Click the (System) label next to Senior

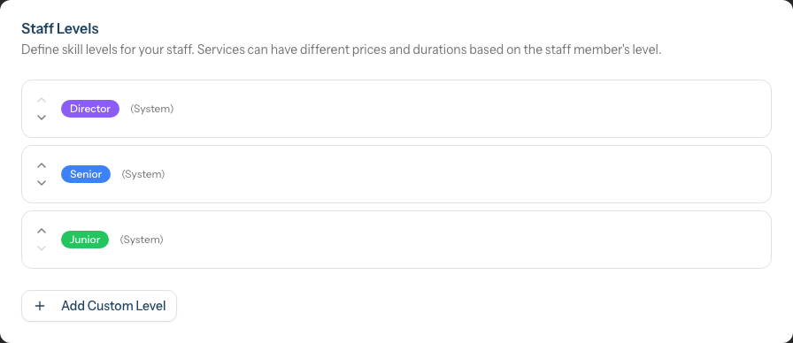click(143, 174)
